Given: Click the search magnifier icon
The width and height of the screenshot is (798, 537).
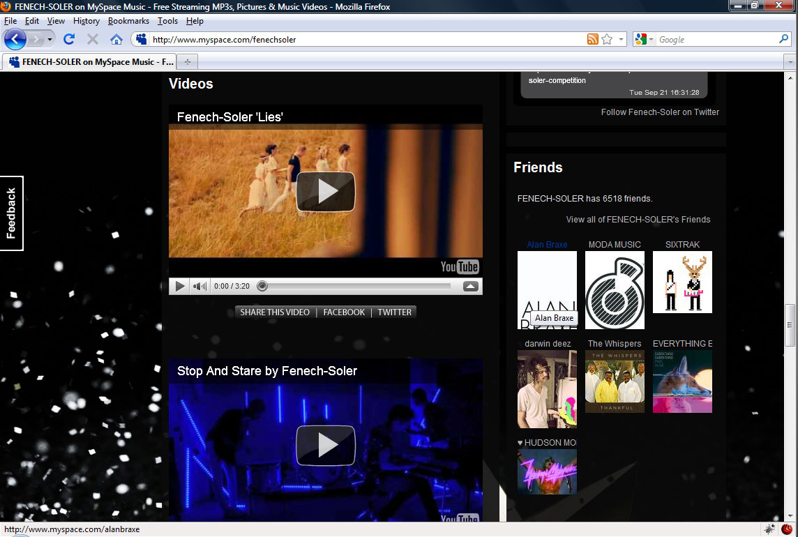Looking at the screenshot, I should tap(784, 39).
